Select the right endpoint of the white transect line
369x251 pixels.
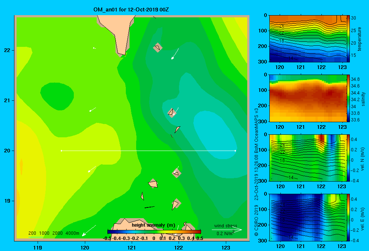coord(235,151)
